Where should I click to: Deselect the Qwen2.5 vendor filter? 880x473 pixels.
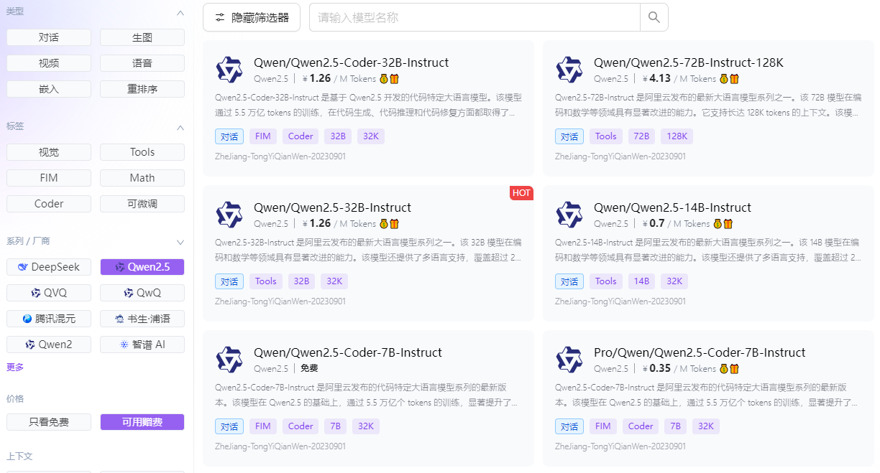(142, 266)
